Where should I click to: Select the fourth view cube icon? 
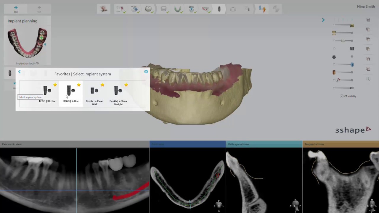pyautogui.click(x=368, y=49)
